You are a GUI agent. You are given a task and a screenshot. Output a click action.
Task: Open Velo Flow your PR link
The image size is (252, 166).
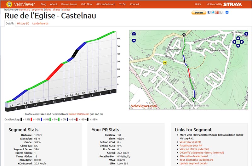pos(190,142)
